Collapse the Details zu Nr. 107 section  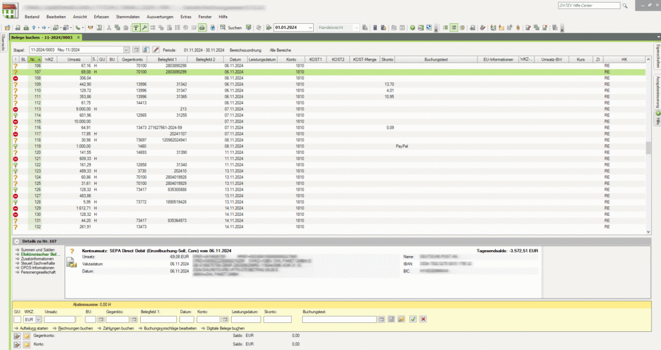coord(16,241)
